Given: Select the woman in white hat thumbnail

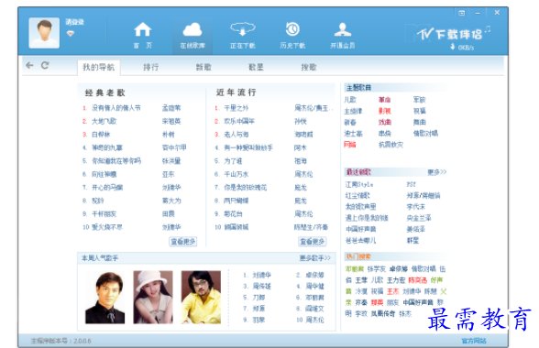Looking at the screenshot, I should (x=153, y=298).
